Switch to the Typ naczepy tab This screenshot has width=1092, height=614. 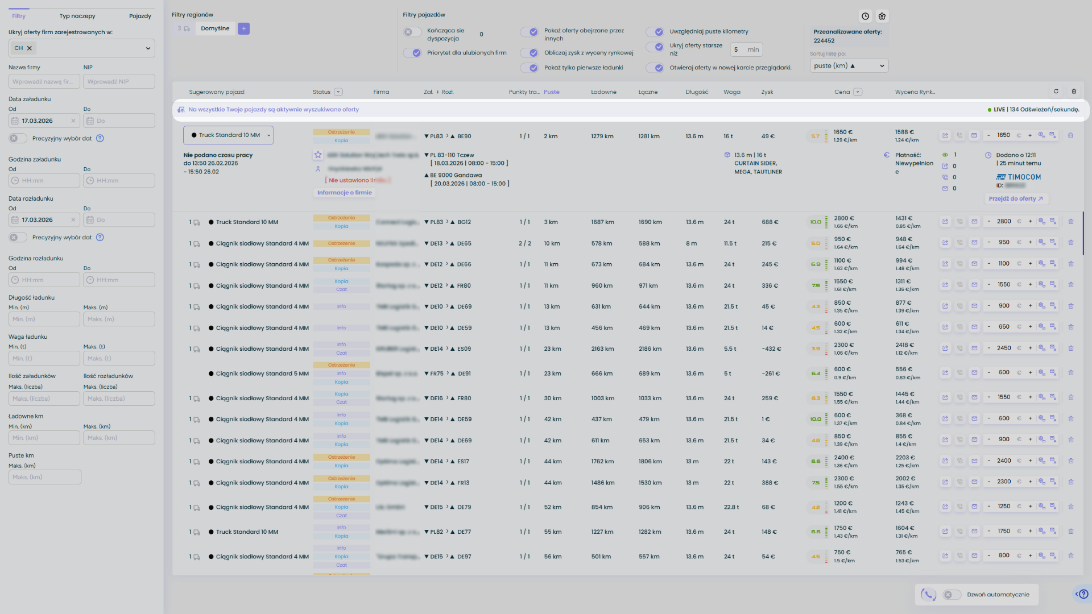pyautogui.click(x=77, y=16)
